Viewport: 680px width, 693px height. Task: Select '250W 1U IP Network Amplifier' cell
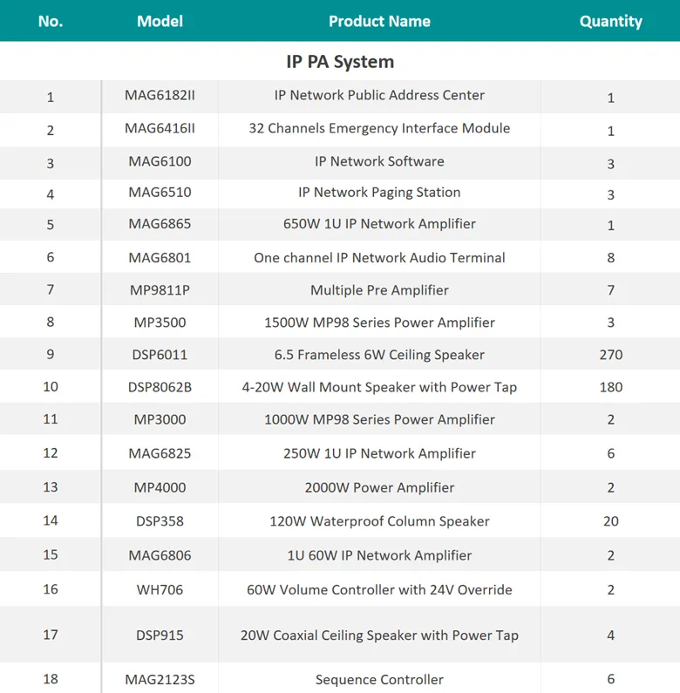(x=379, y=453)
